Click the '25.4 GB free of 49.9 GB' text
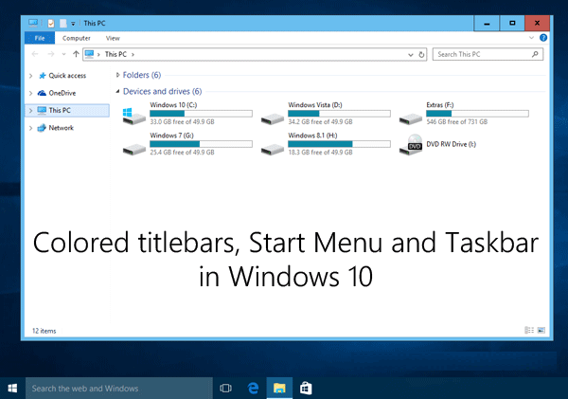The height and width of the screenshot is (399, 568). (x=182, y=153)
